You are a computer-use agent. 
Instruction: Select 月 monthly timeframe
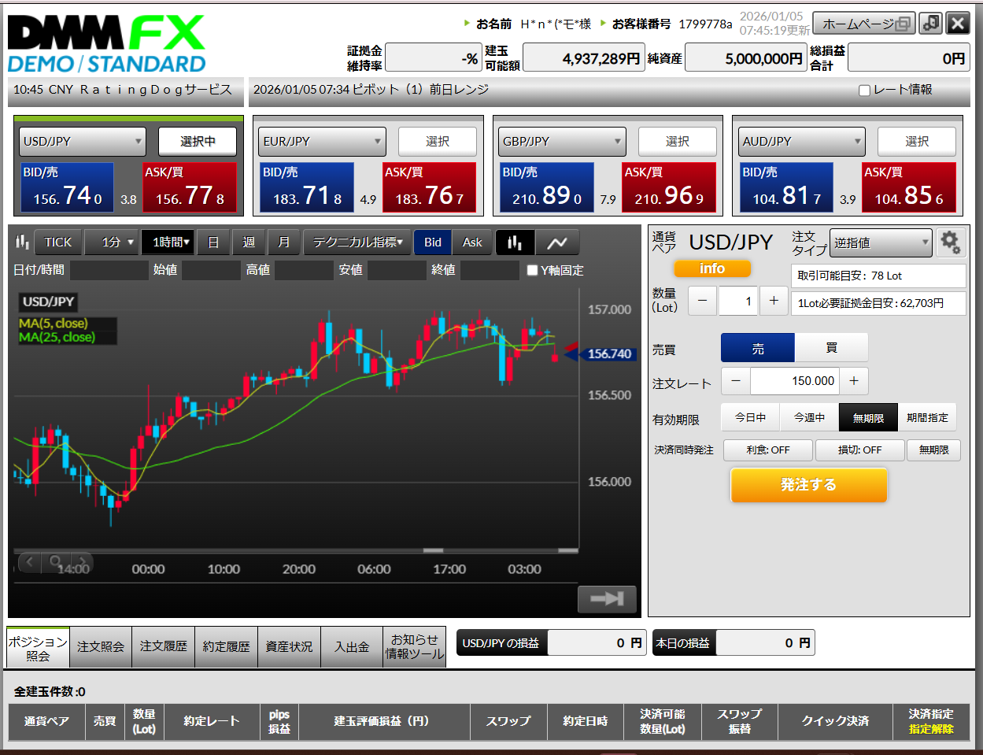(x=284, y=242)
